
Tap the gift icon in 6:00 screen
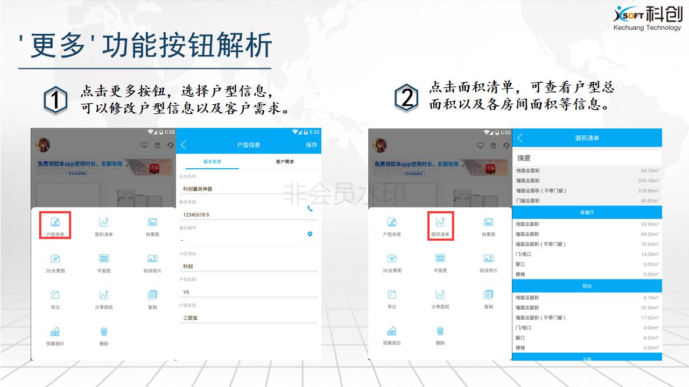[494, 145]
